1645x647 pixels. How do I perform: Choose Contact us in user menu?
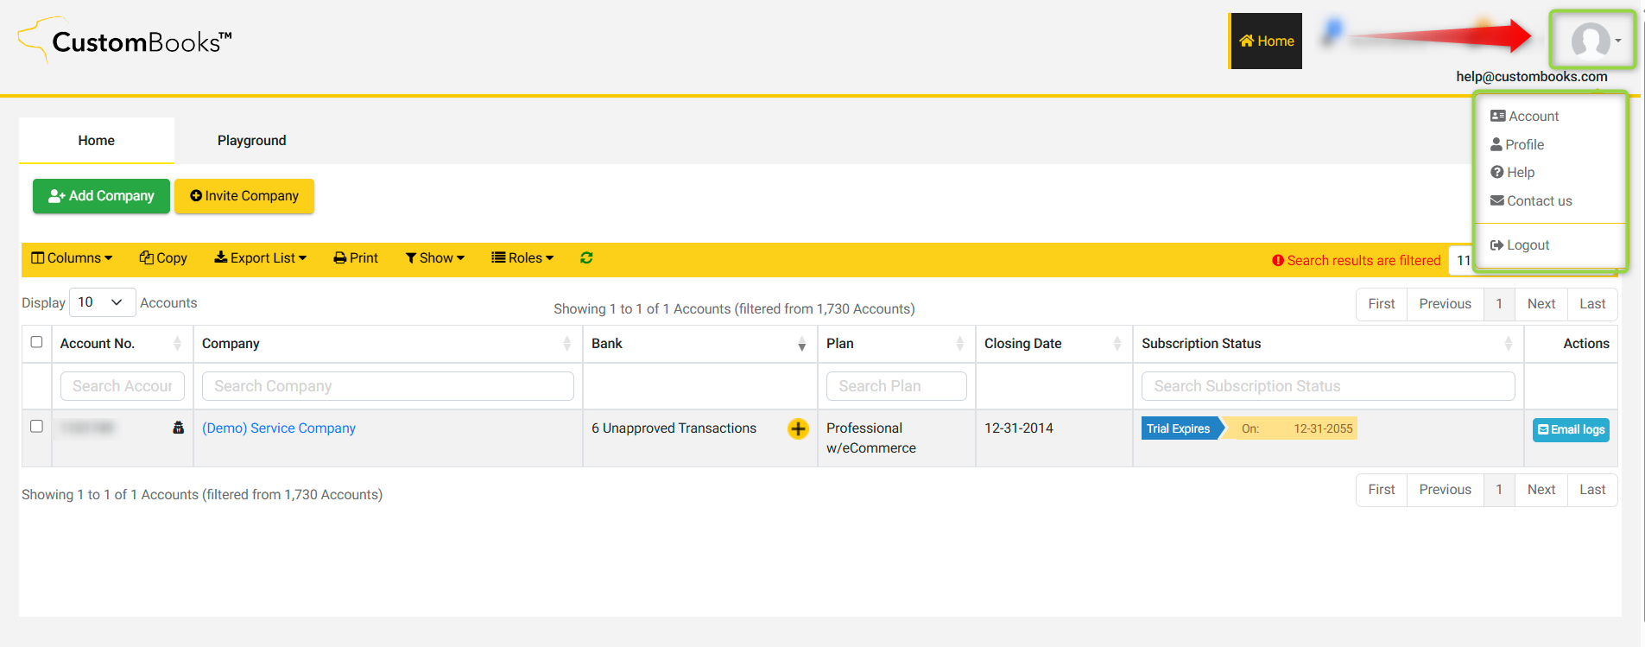click(x=1531, y=200)
